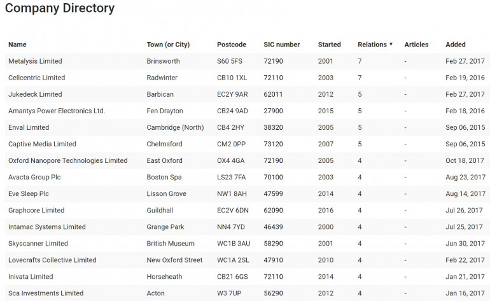
Task: Select town cell 'East Oxford'
Action: point(164,160)
